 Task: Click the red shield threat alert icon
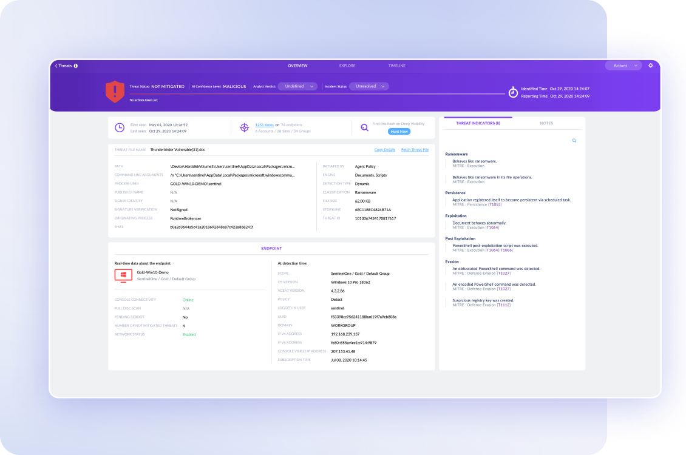(x=115, y=91)
